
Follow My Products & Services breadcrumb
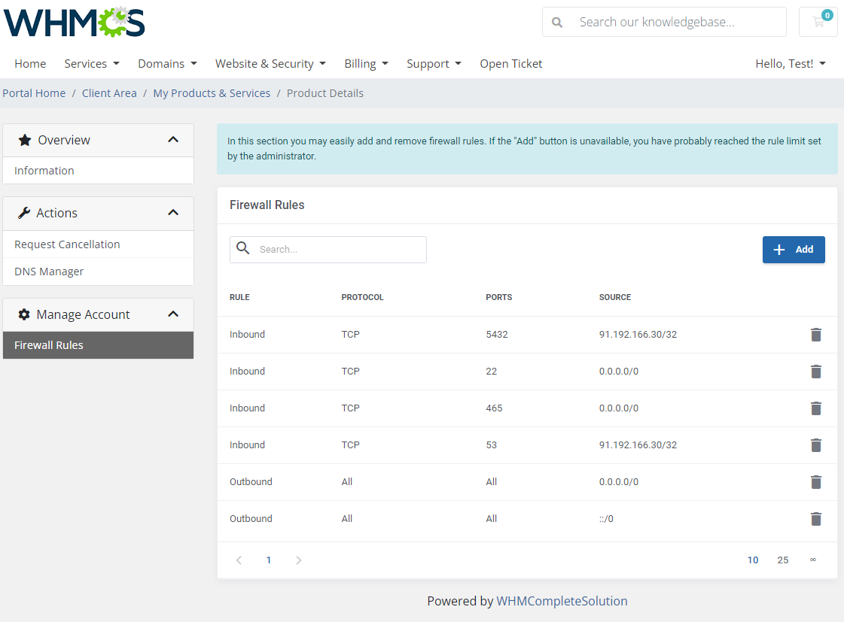[x=212, y=93]
